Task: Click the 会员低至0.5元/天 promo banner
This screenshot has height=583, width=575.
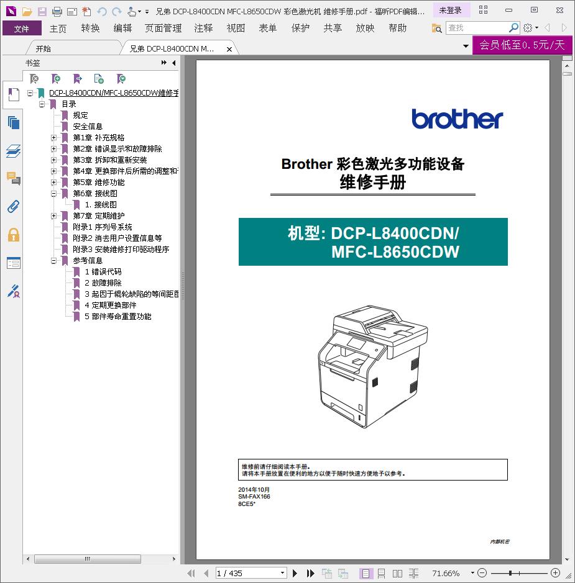Action: (522, 45)
